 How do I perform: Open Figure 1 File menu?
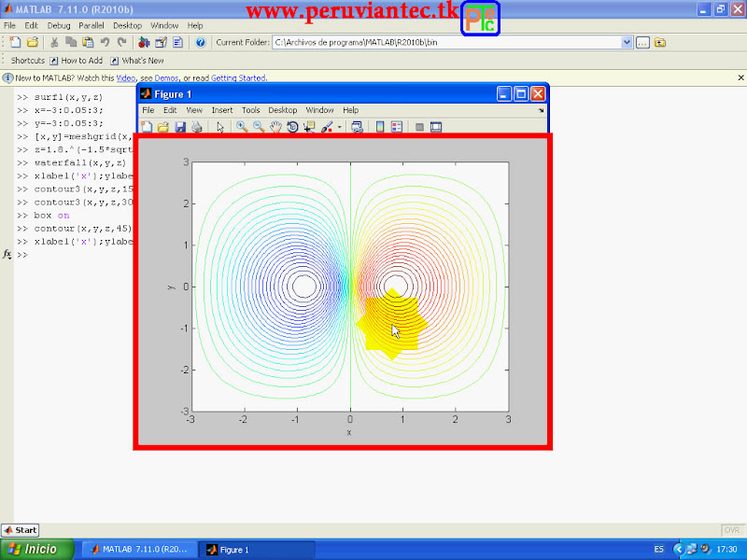148,110
